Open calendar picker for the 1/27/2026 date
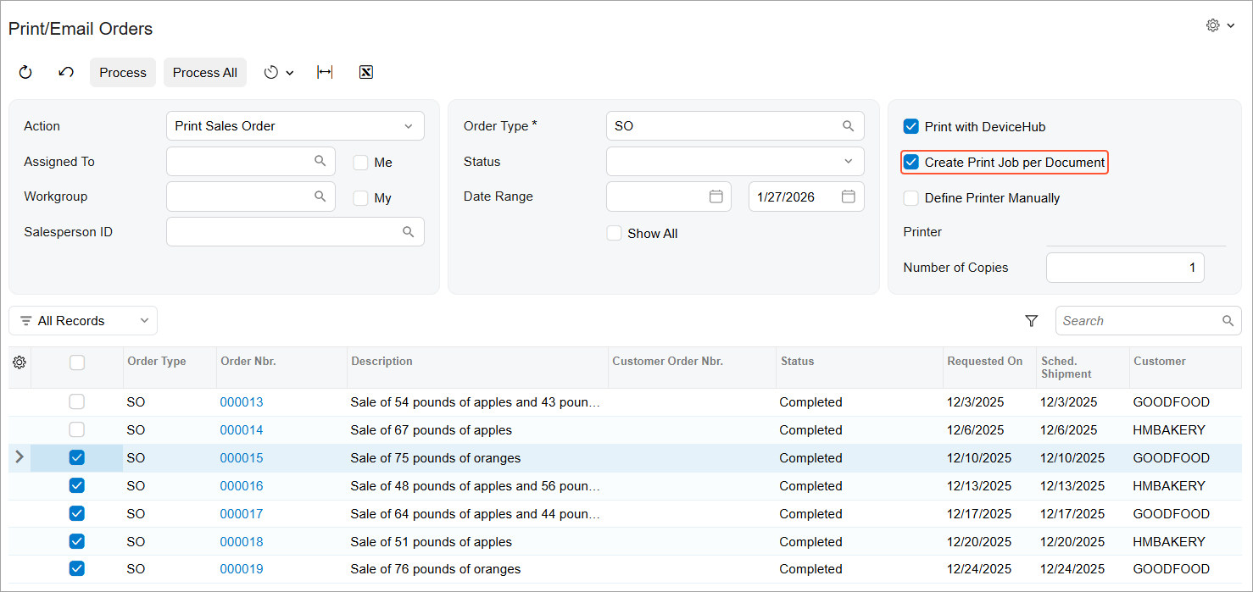Viewport: 1253px width, 592px height. (848, 196)
